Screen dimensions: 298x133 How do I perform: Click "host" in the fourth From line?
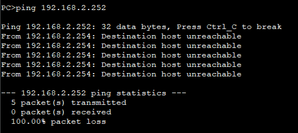[x=171, y=65]
